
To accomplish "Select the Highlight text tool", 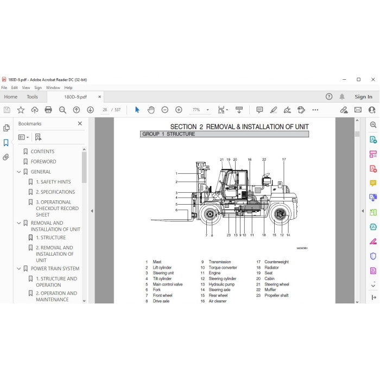I will 274,110.
